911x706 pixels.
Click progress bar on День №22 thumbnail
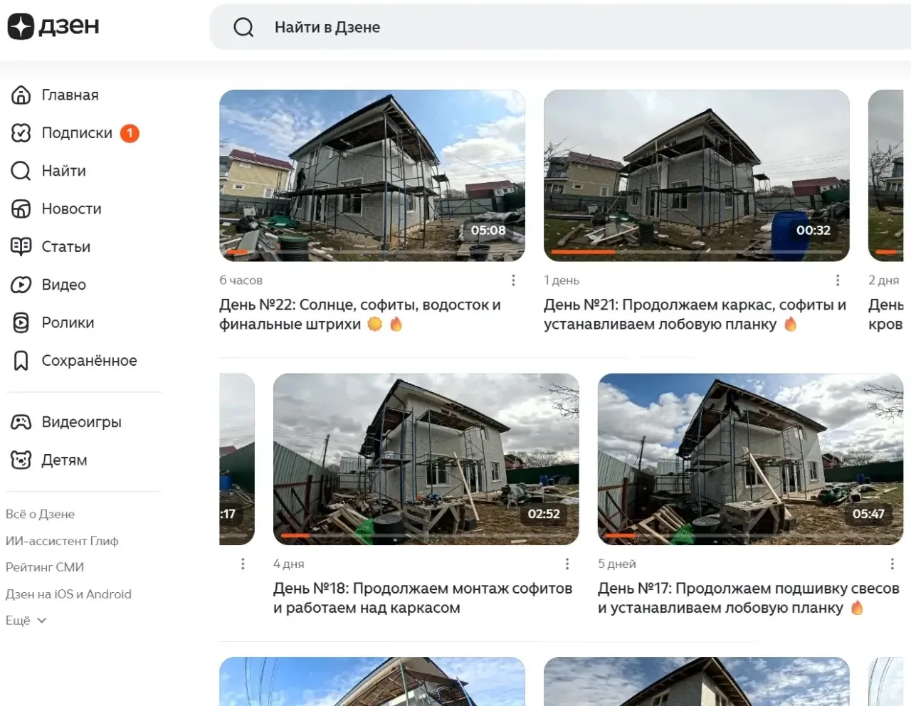click(372, 252)
